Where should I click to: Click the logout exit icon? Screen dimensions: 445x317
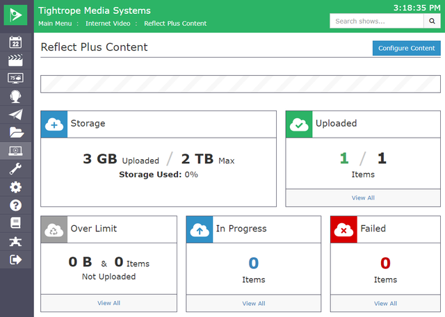tap(15, 259)
